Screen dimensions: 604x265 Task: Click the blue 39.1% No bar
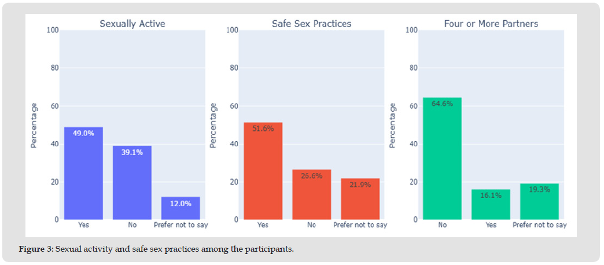(x=132, y=182)
